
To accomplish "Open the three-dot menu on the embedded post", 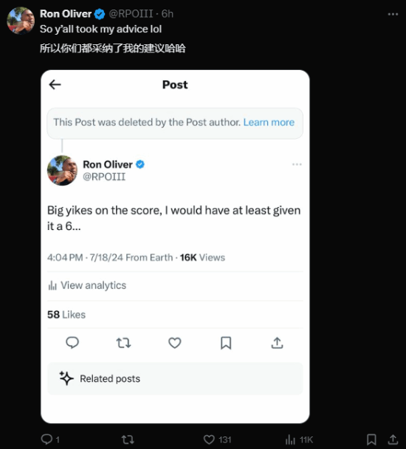I will click(x=297, y=164).
